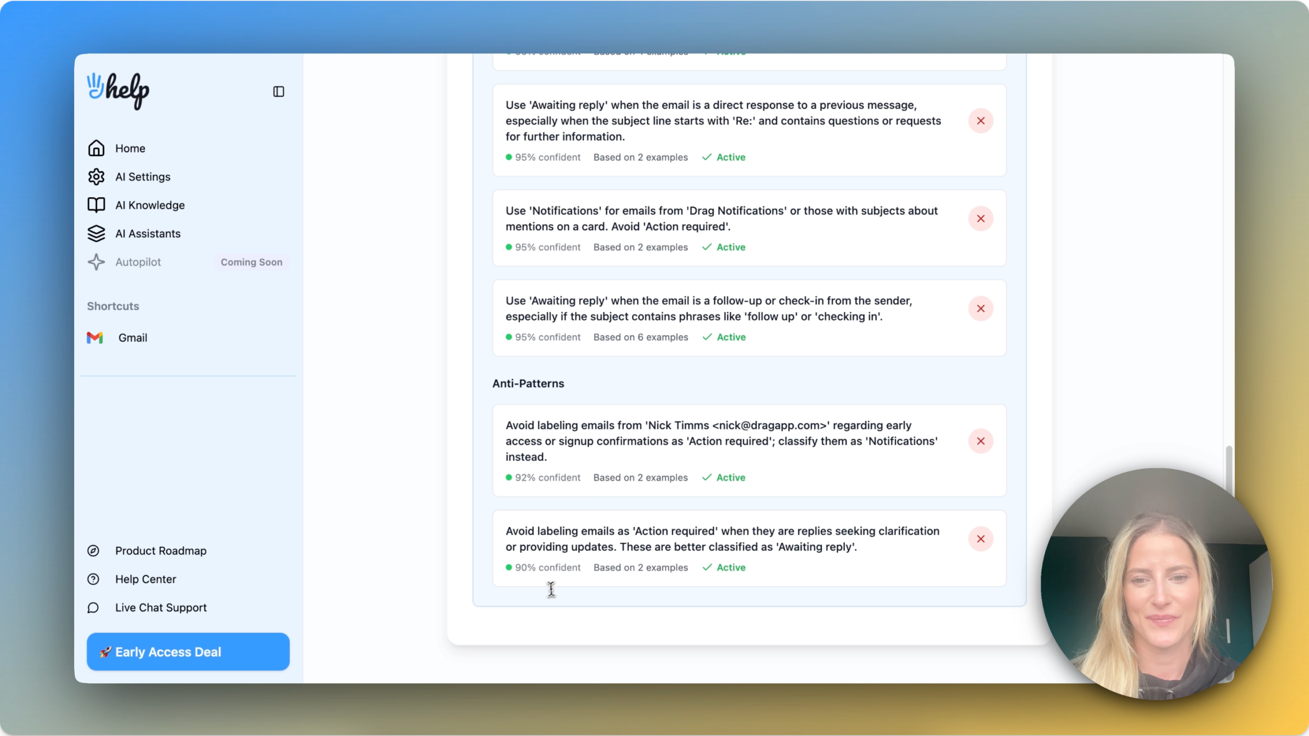Click Active status on Nick Timms anti-pattern

[724, 477]
